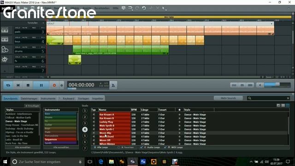Click search magnifier icon in sound search
Viewport: 295px width, 166px height.
[250, 98]
